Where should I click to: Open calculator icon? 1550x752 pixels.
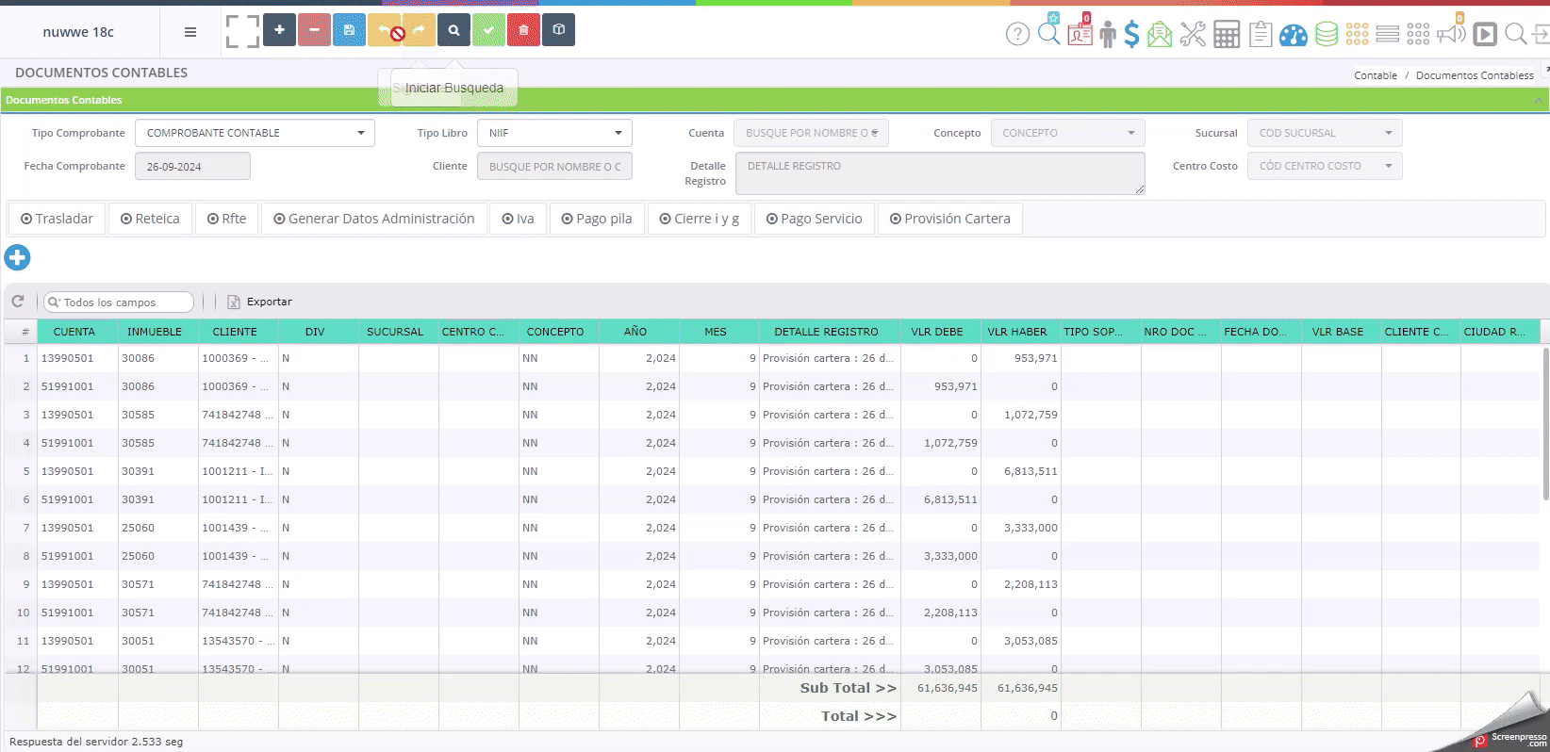tap(1227, 35)
